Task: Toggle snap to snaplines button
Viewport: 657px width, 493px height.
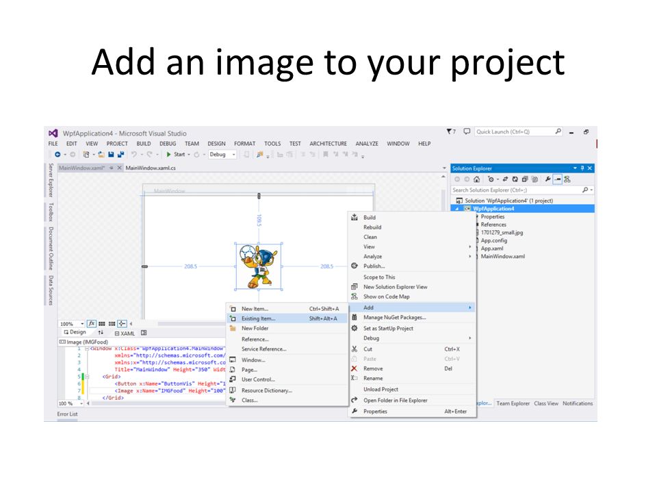Action: [x=122, y=324]
